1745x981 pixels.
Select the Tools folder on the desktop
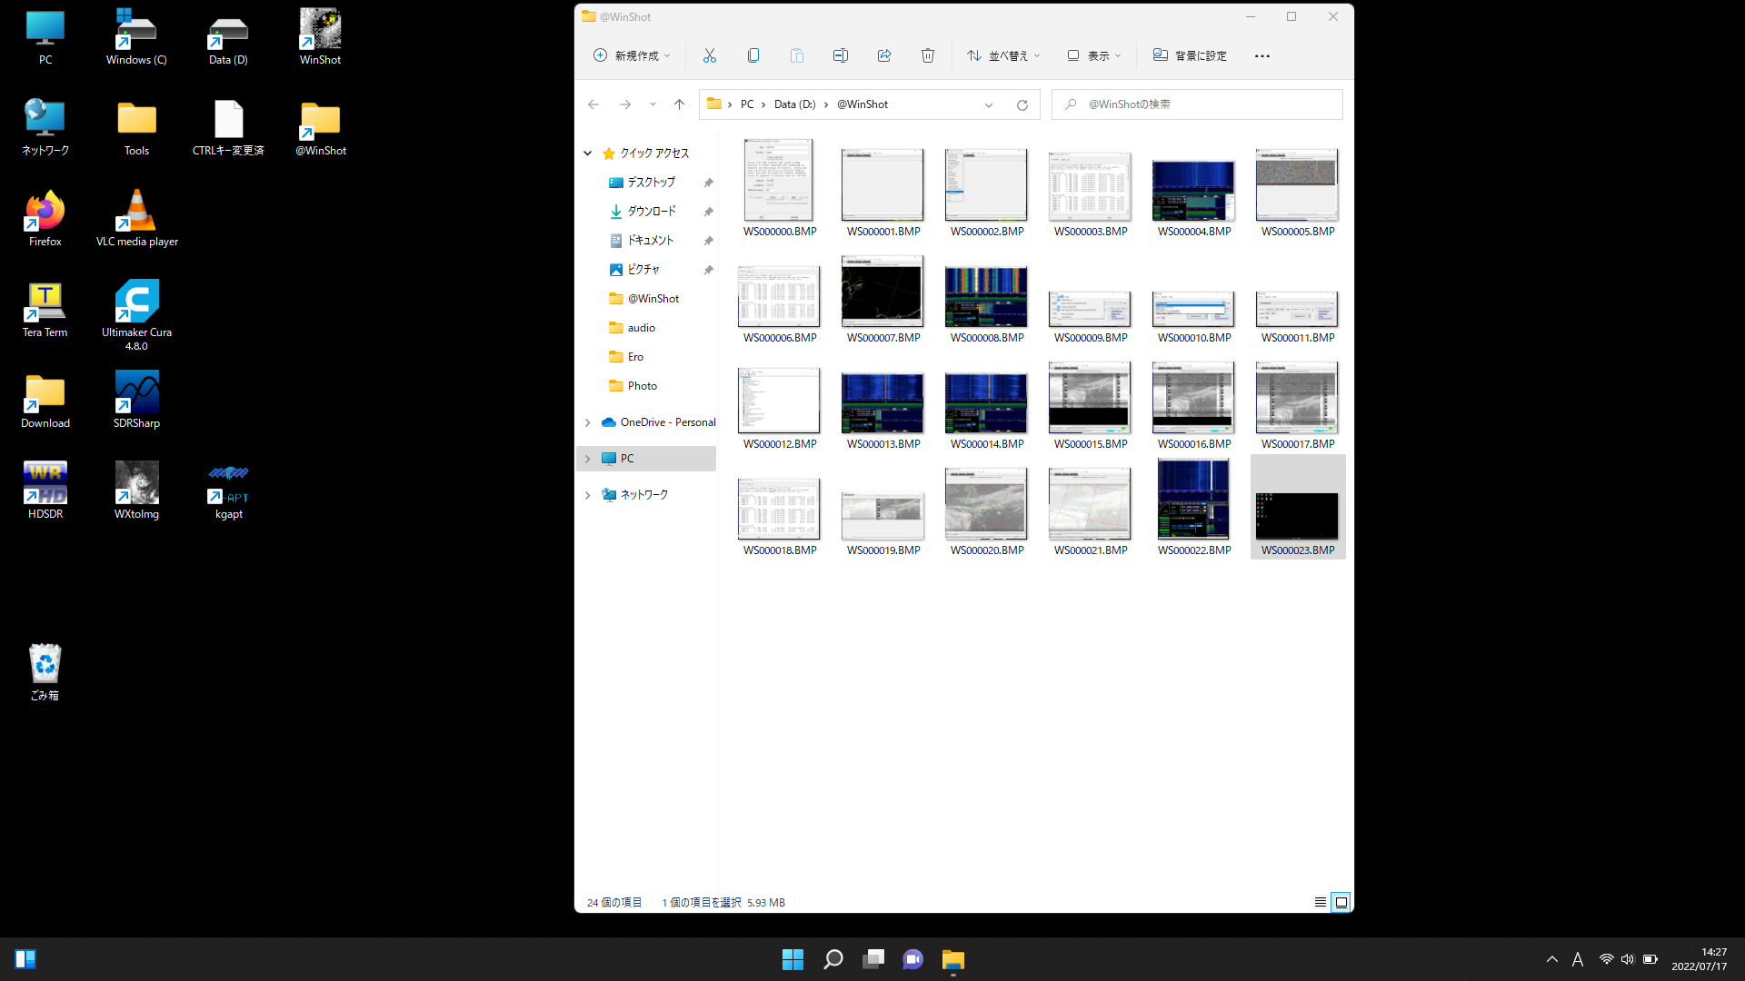[137, 127]
